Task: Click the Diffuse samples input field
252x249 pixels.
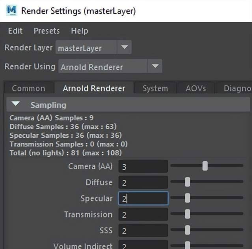Action: (x=143, y=182)
